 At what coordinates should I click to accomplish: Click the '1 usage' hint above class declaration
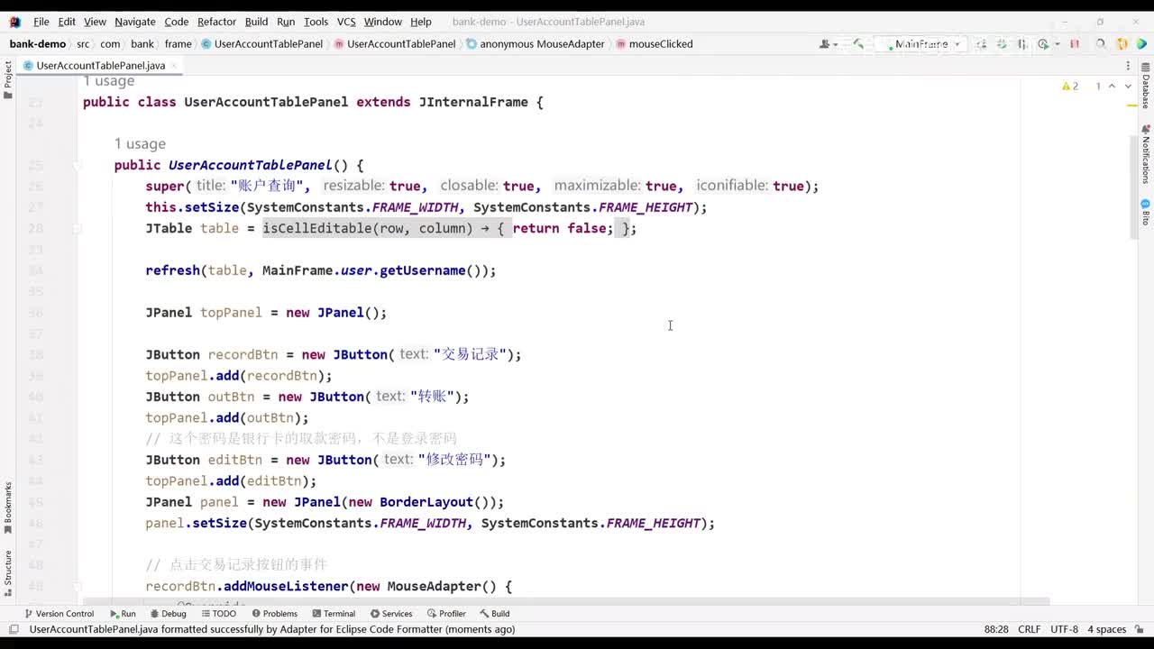(109, 81)
